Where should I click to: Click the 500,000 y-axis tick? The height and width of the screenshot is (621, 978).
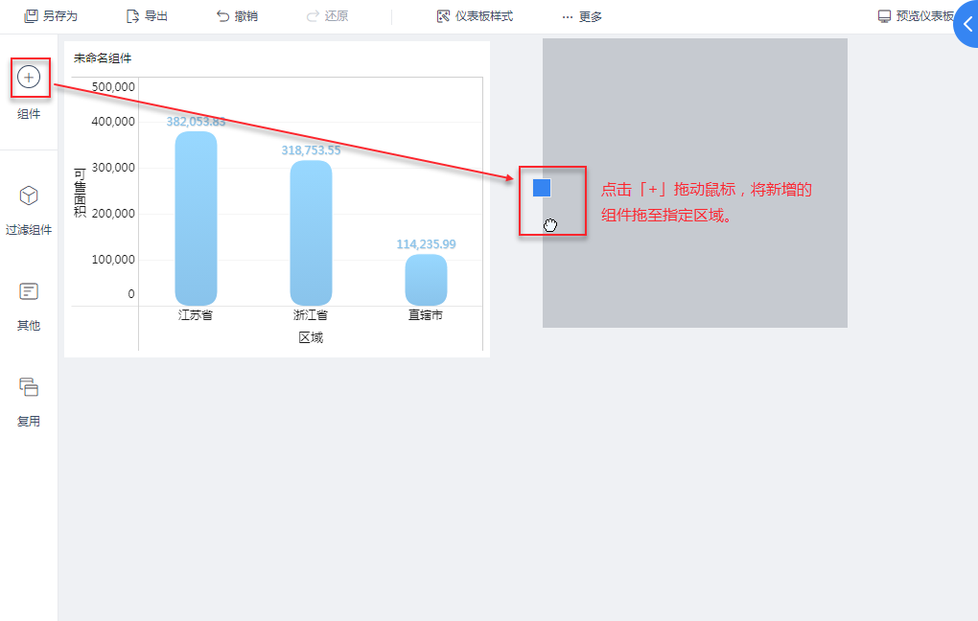pos(113,87)
